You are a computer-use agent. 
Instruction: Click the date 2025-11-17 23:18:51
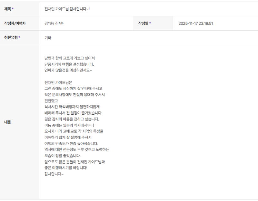coord(196,23)
